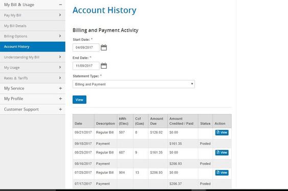The width and height of the screenshot is (288, 191).
Task: Select the 08/16/2017 date cell
Action: pos(83,163)
